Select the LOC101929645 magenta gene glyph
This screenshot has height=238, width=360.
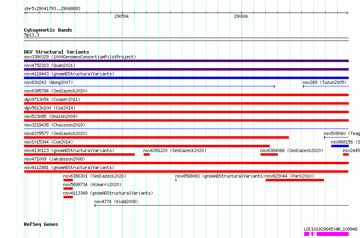point(326,234)
